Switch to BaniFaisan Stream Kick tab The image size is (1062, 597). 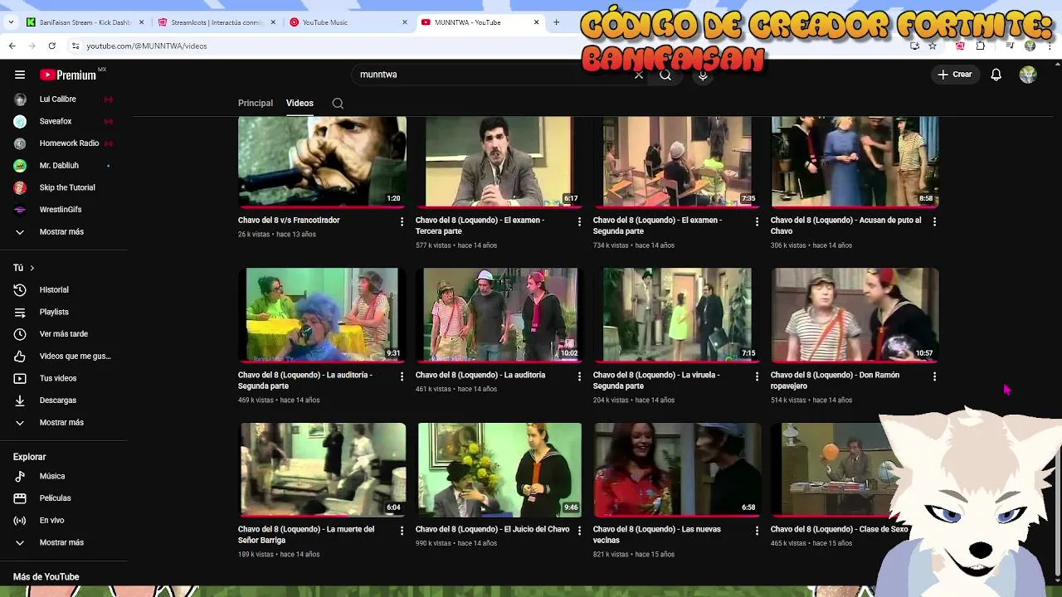[79, 22]
